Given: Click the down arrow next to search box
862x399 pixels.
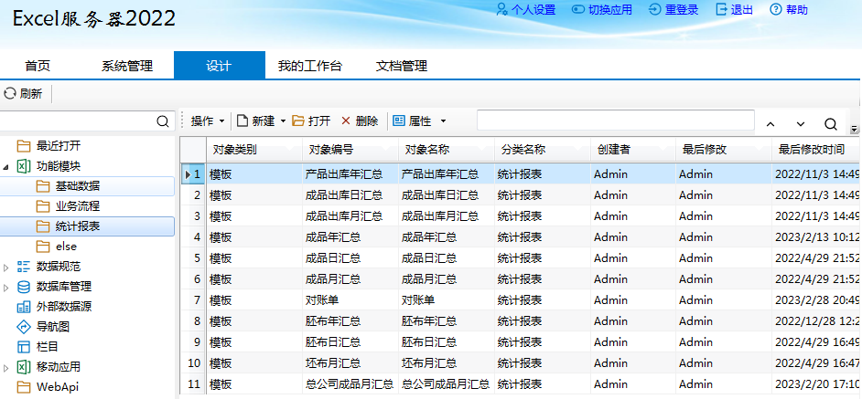Looking at the screenshot, I should coord(800,123).
